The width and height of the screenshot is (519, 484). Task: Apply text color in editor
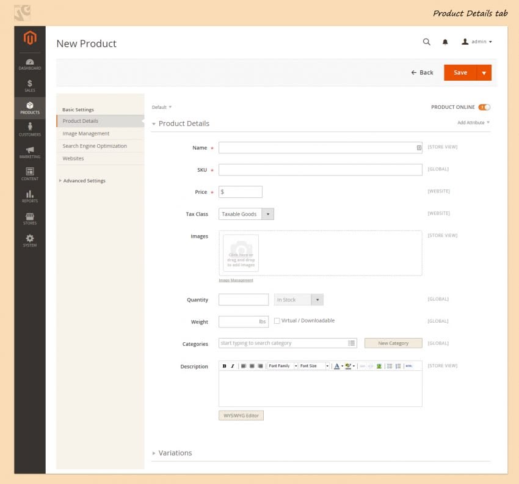pos(336,366)
